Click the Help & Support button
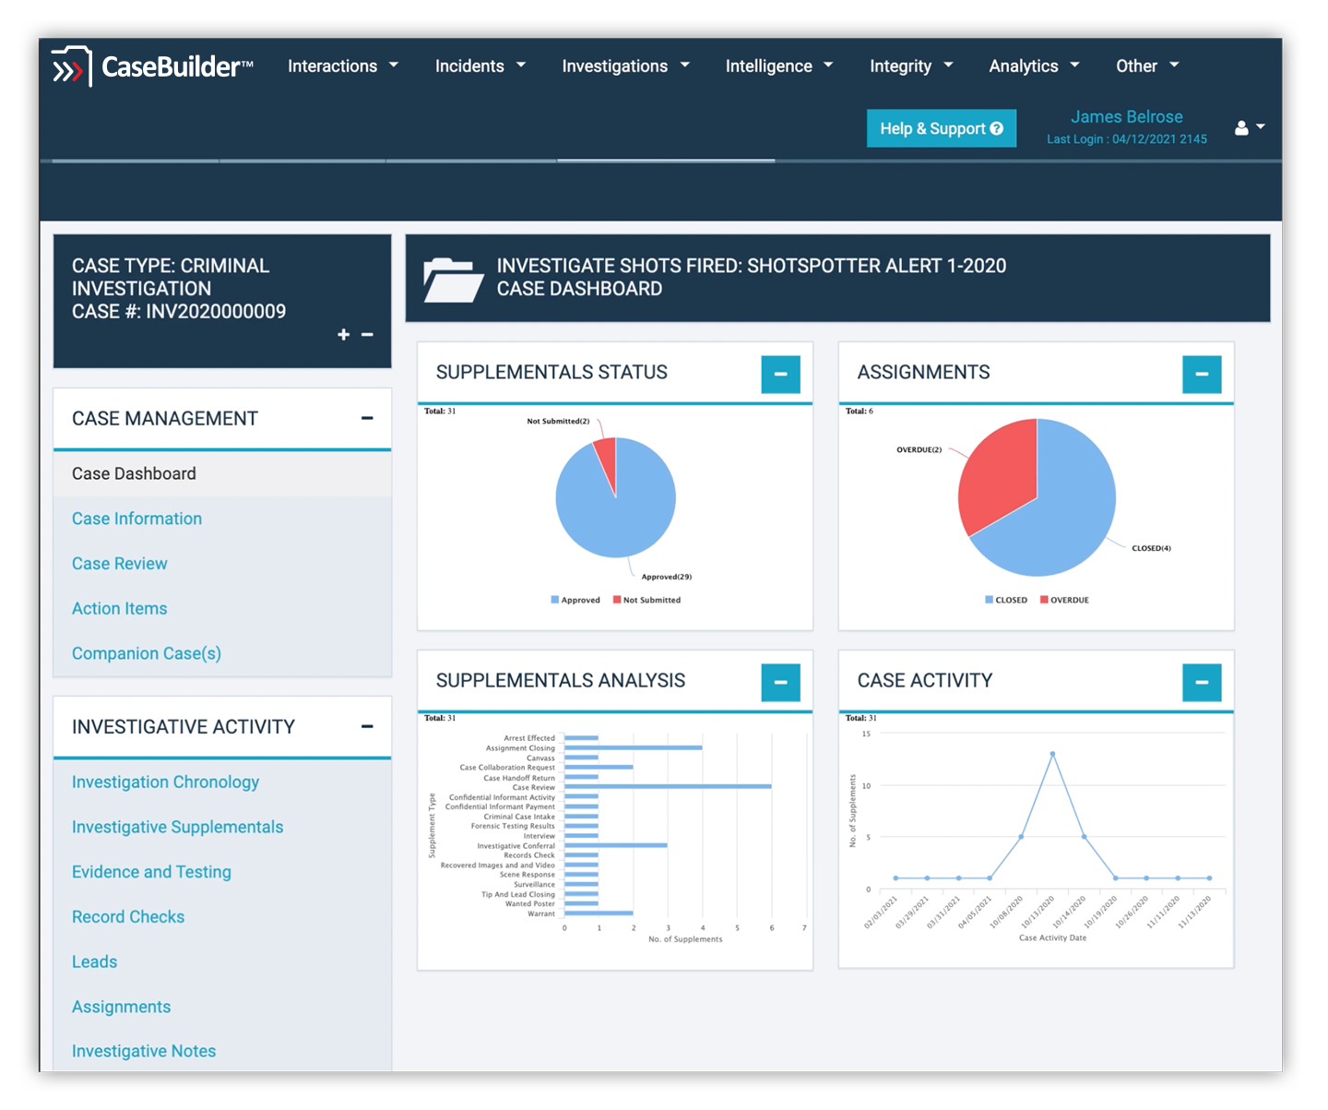 pyautogui.click(x=941, y=129)
